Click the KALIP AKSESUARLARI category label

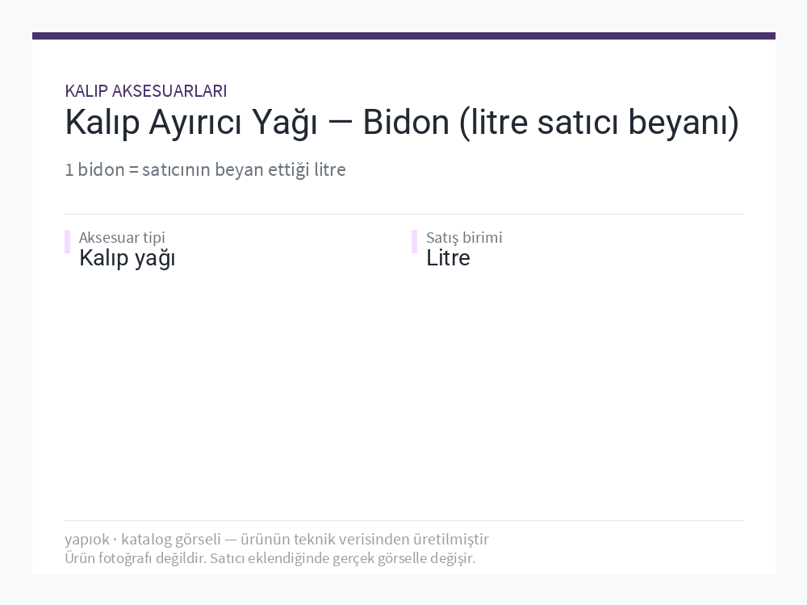click(145, 91)
